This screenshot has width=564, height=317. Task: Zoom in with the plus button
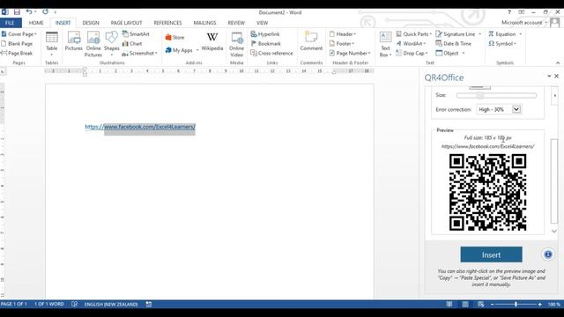[x=540, y=304]
